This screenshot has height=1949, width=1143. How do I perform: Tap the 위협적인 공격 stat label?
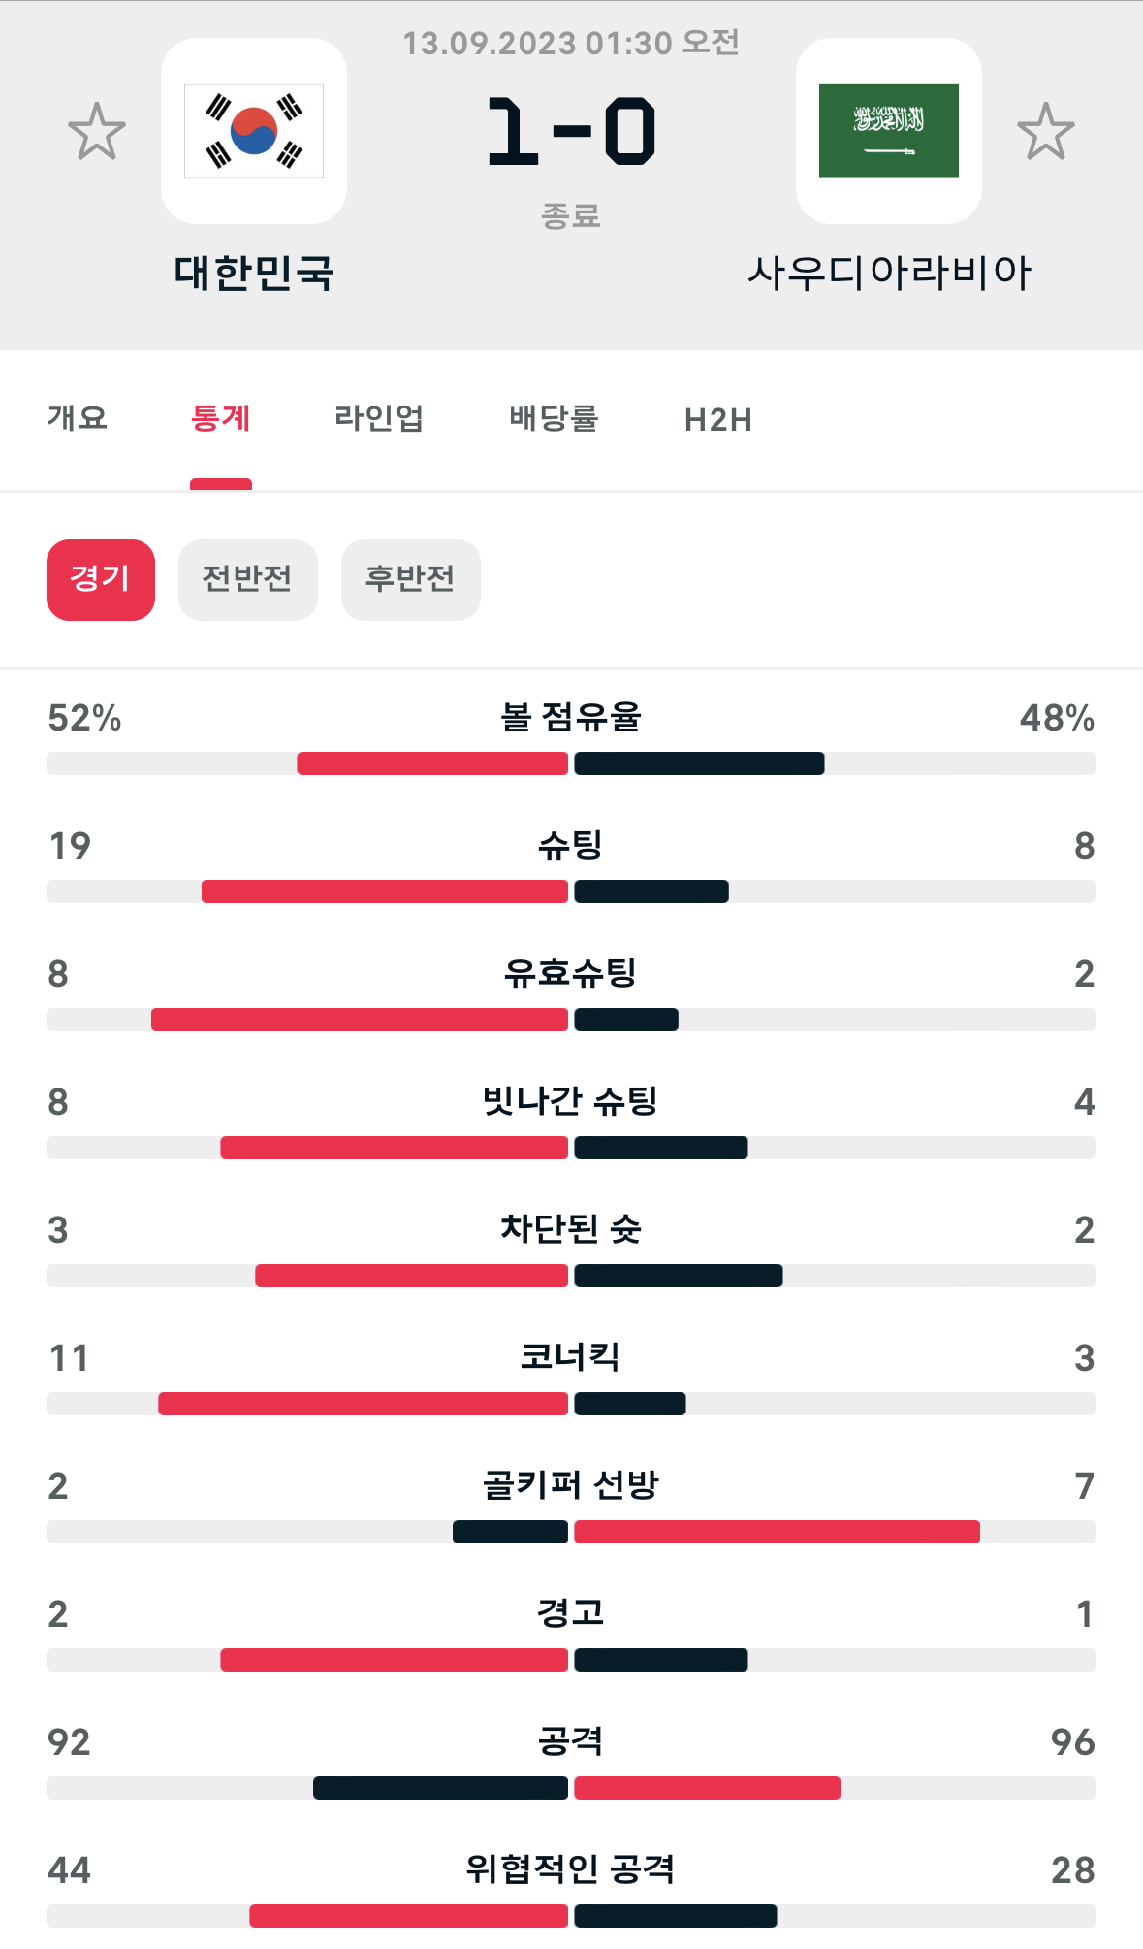tap(571, 1869)
